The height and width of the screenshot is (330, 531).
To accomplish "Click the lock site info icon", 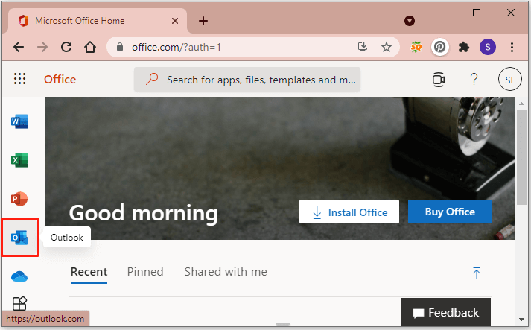I will coord(120,47).
